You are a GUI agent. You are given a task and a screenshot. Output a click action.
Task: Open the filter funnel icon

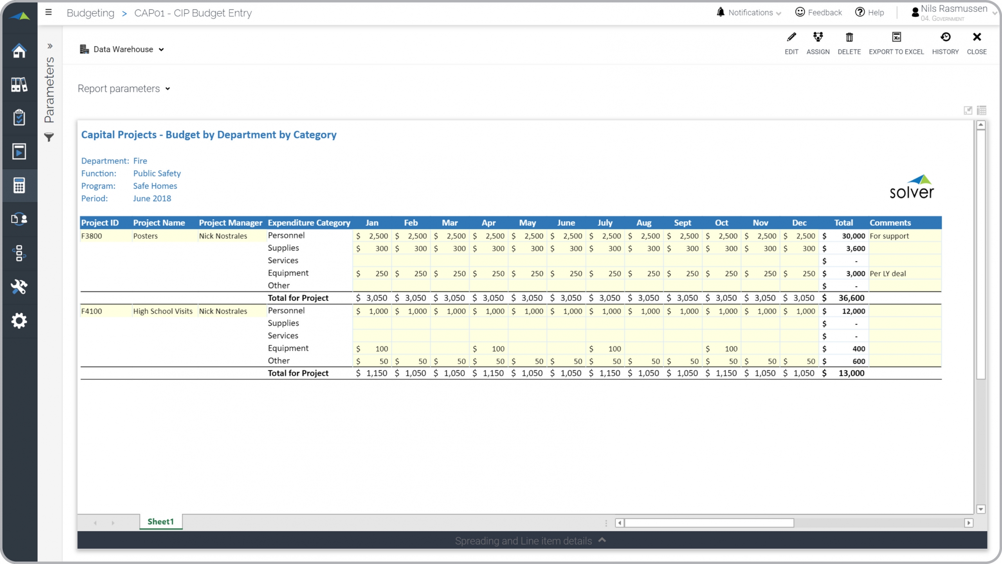(49, 137)
